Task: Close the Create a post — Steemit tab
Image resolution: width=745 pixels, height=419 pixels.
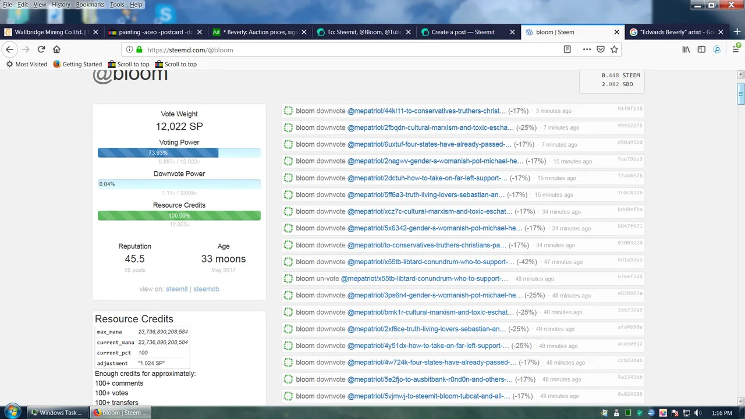Action: (512, 32)
